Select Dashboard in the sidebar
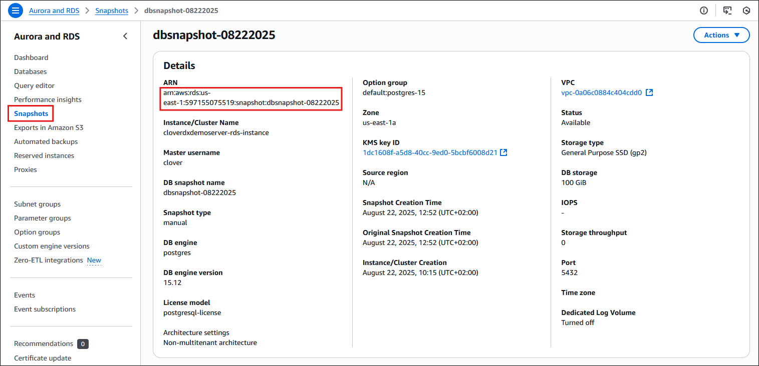The width and height of the screenshot is (759, 366). 31,57
